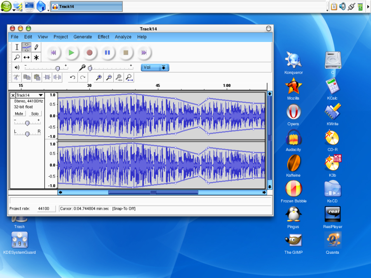
Task: Open the Vol input source dropdown
Action: click(155, 68)
